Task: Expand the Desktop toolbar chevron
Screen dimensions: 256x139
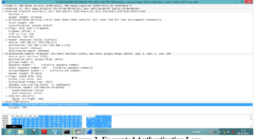Action: (x=203, y=130)
